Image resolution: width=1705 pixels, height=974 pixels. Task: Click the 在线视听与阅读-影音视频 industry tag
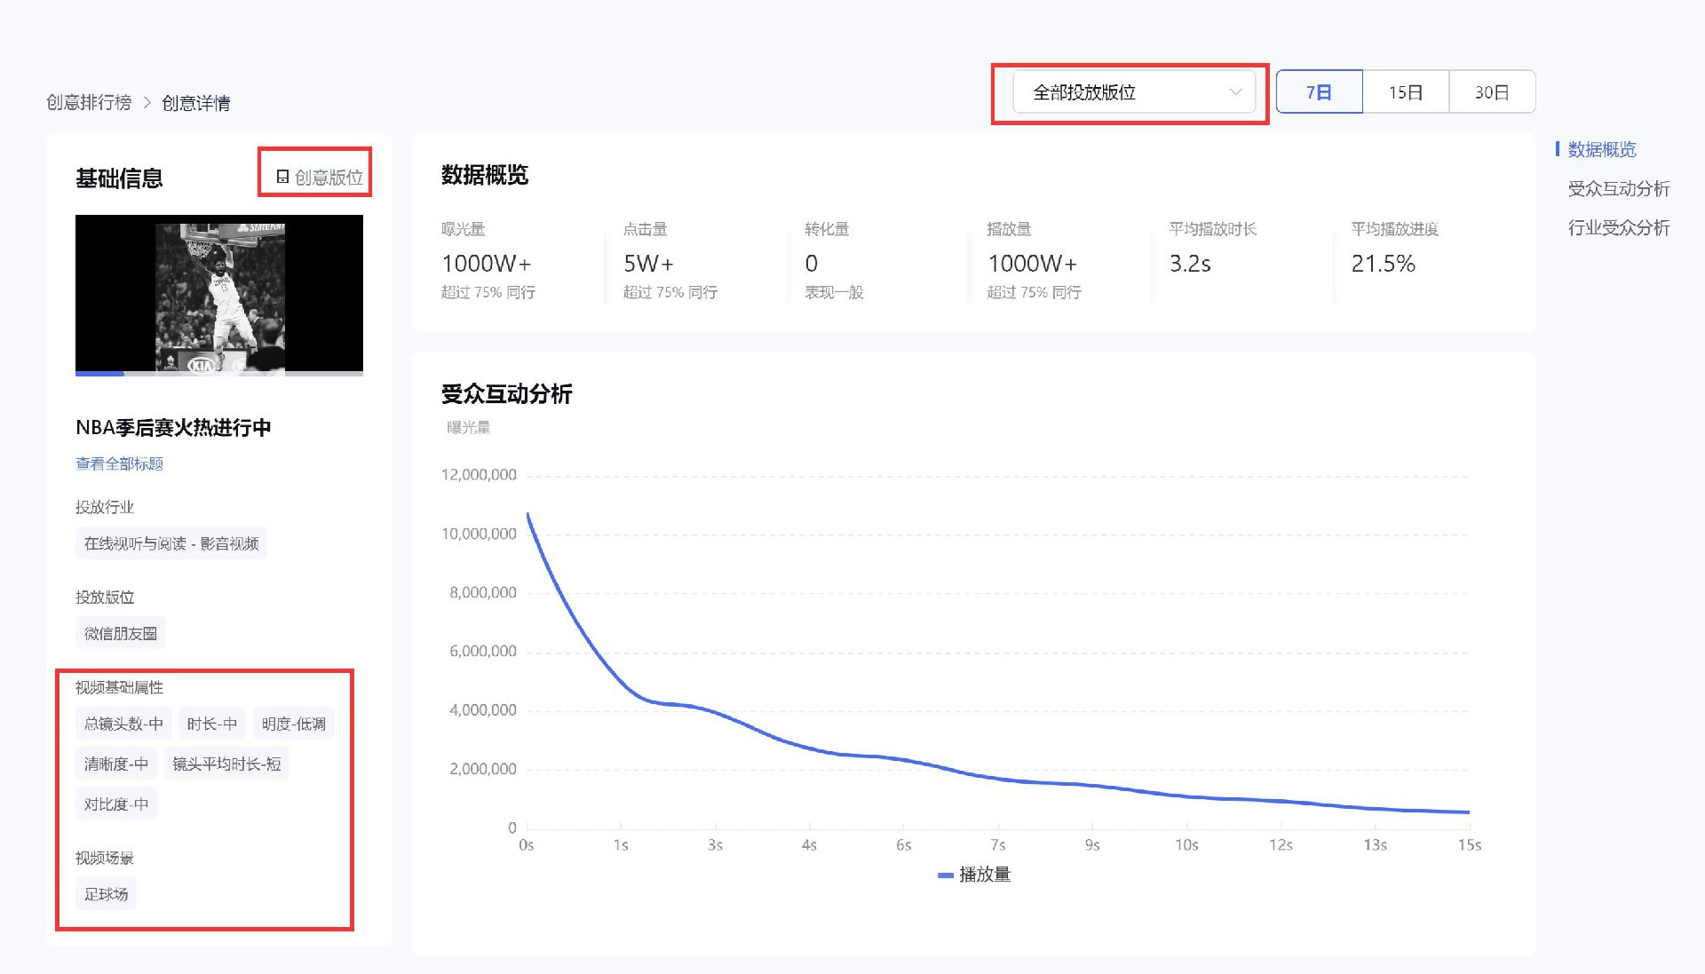(x=170, y=543)
